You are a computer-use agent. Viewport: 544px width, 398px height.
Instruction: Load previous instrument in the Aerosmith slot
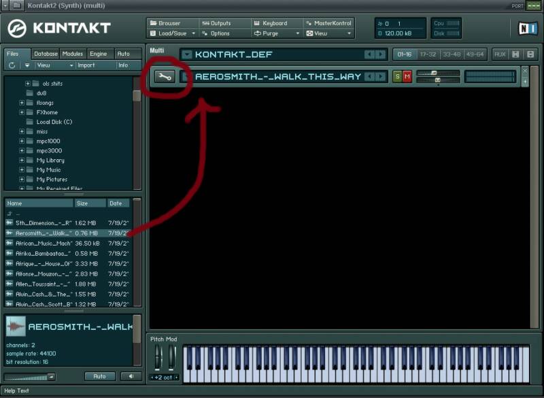pos(369,77)
